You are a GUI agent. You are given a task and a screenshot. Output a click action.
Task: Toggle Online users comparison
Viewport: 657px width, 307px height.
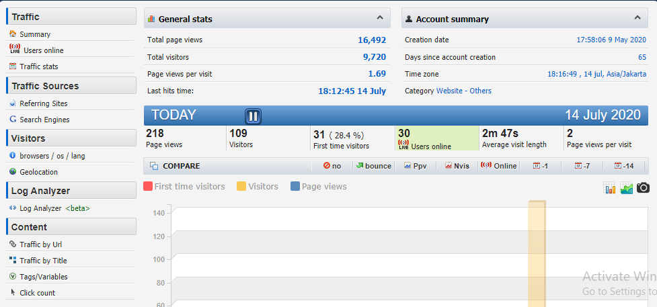pyautogui.click(x=499, y=166)
